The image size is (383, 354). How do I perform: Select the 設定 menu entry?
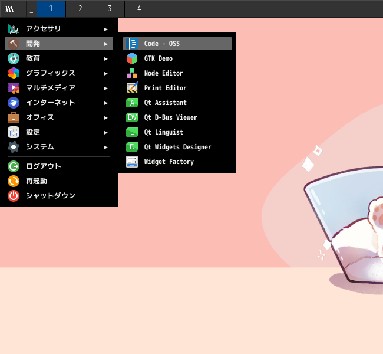click(x=59, y=132)
